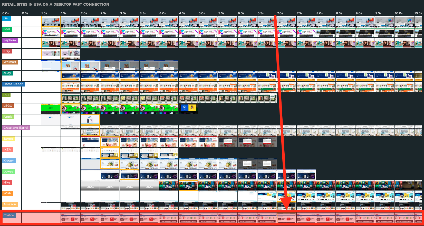Select the LEGO site label
Image resolution: width=424 pixels, height=226 pixels.
(x=8, y=106)
